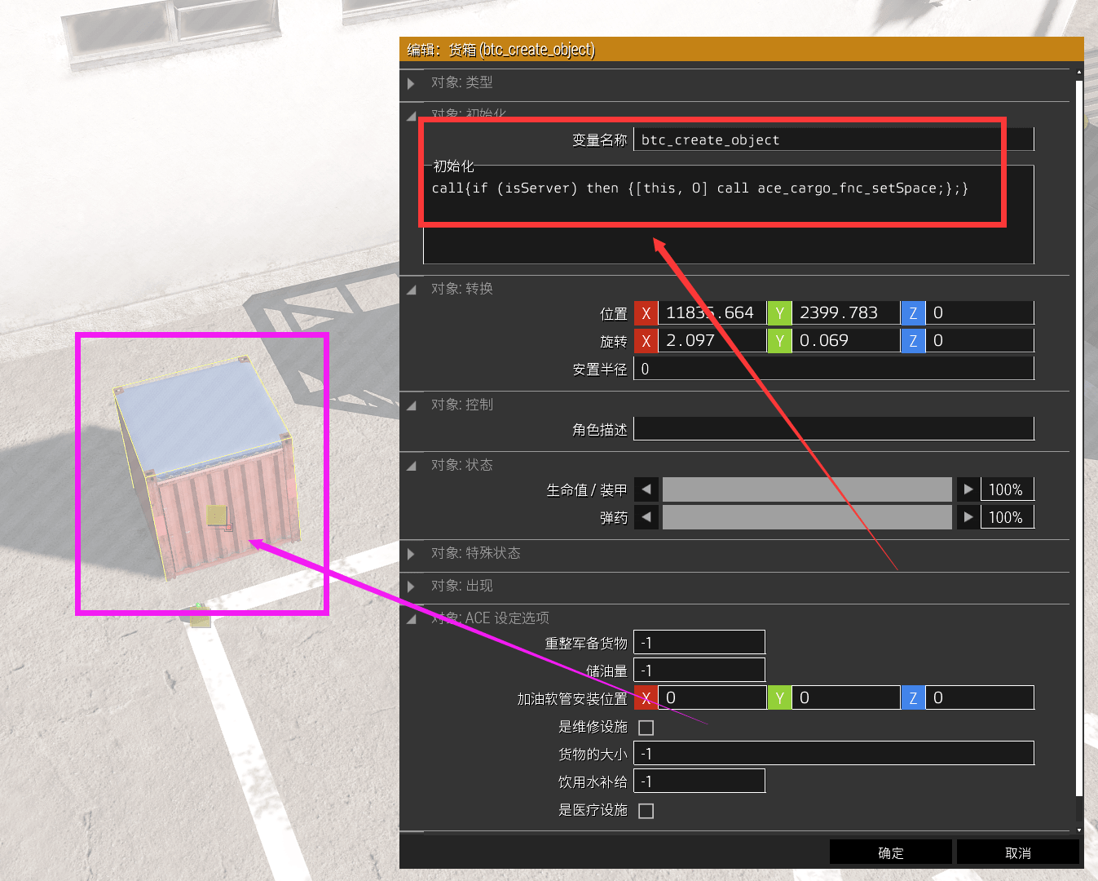Image resolution: width=1098 pixels, height=881 pixels.
Task: Click inside the 变量名称 input field
Action: coord(815,139)
